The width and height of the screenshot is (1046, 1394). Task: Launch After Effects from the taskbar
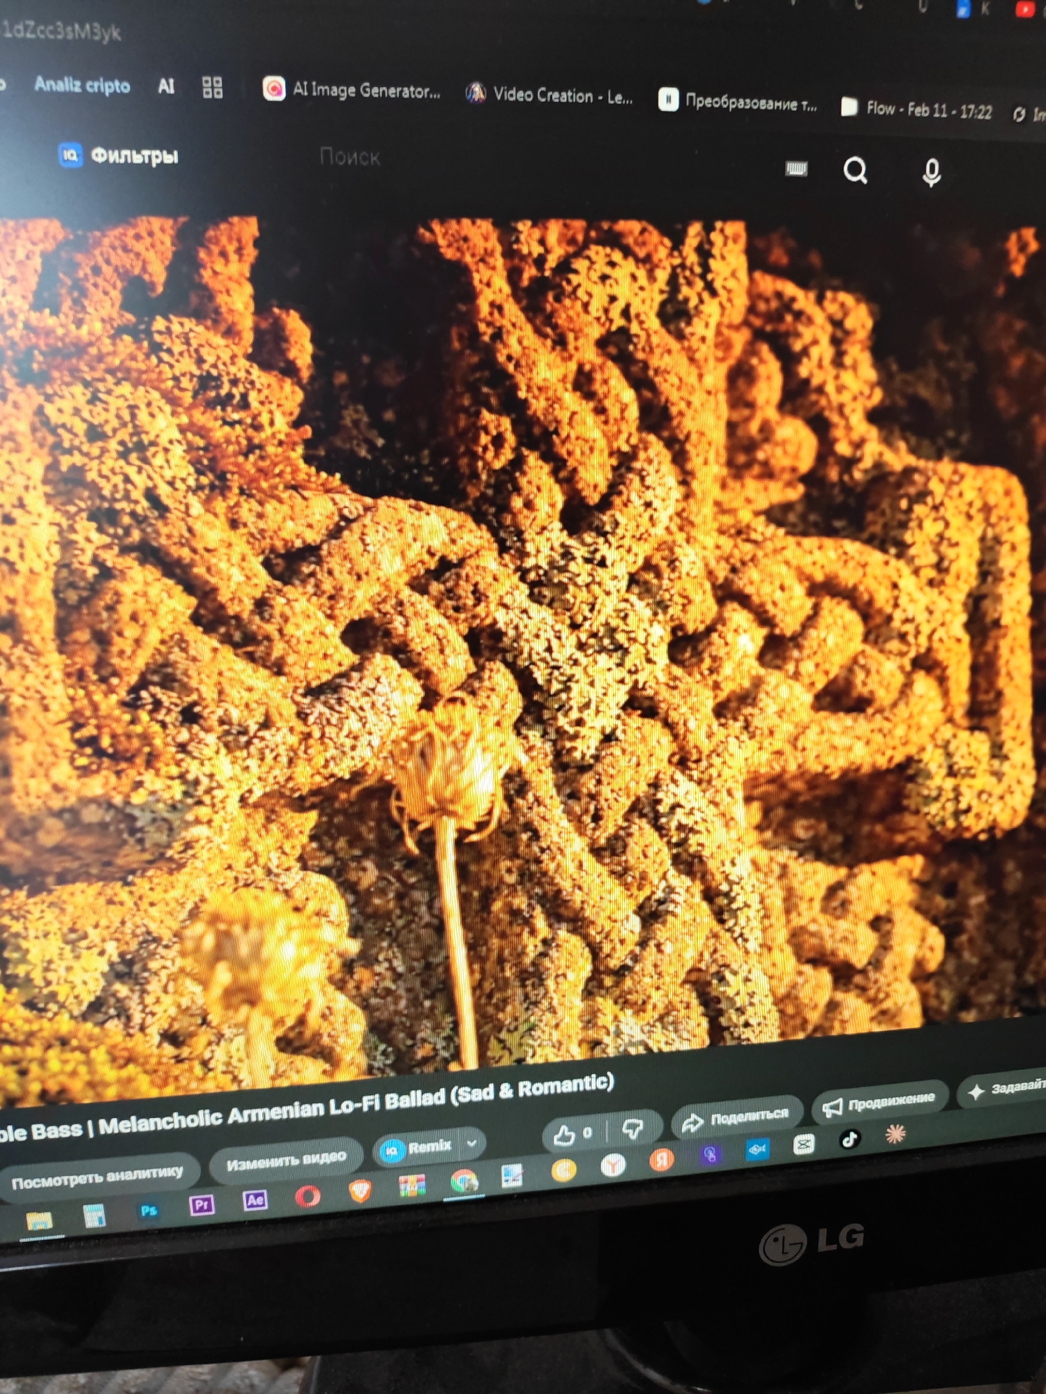255,1200
